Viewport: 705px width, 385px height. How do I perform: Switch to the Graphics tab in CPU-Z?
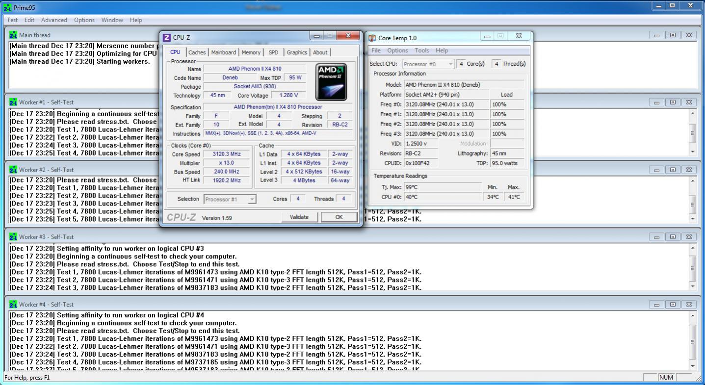pos(297,52)
